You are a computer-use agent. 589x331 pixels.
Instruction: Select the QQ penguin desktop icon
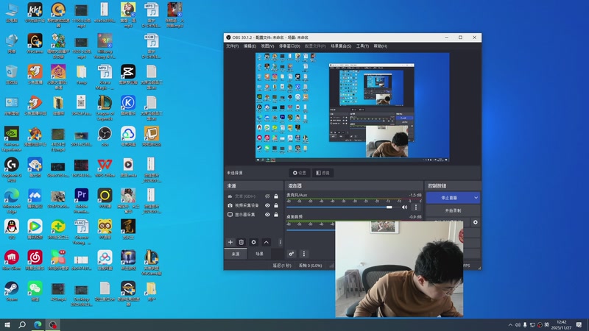point(12,229)
